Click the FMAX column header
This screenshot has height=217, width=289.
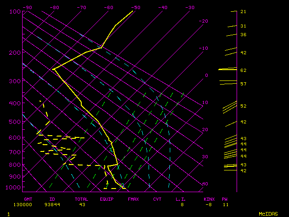(133, 199)
